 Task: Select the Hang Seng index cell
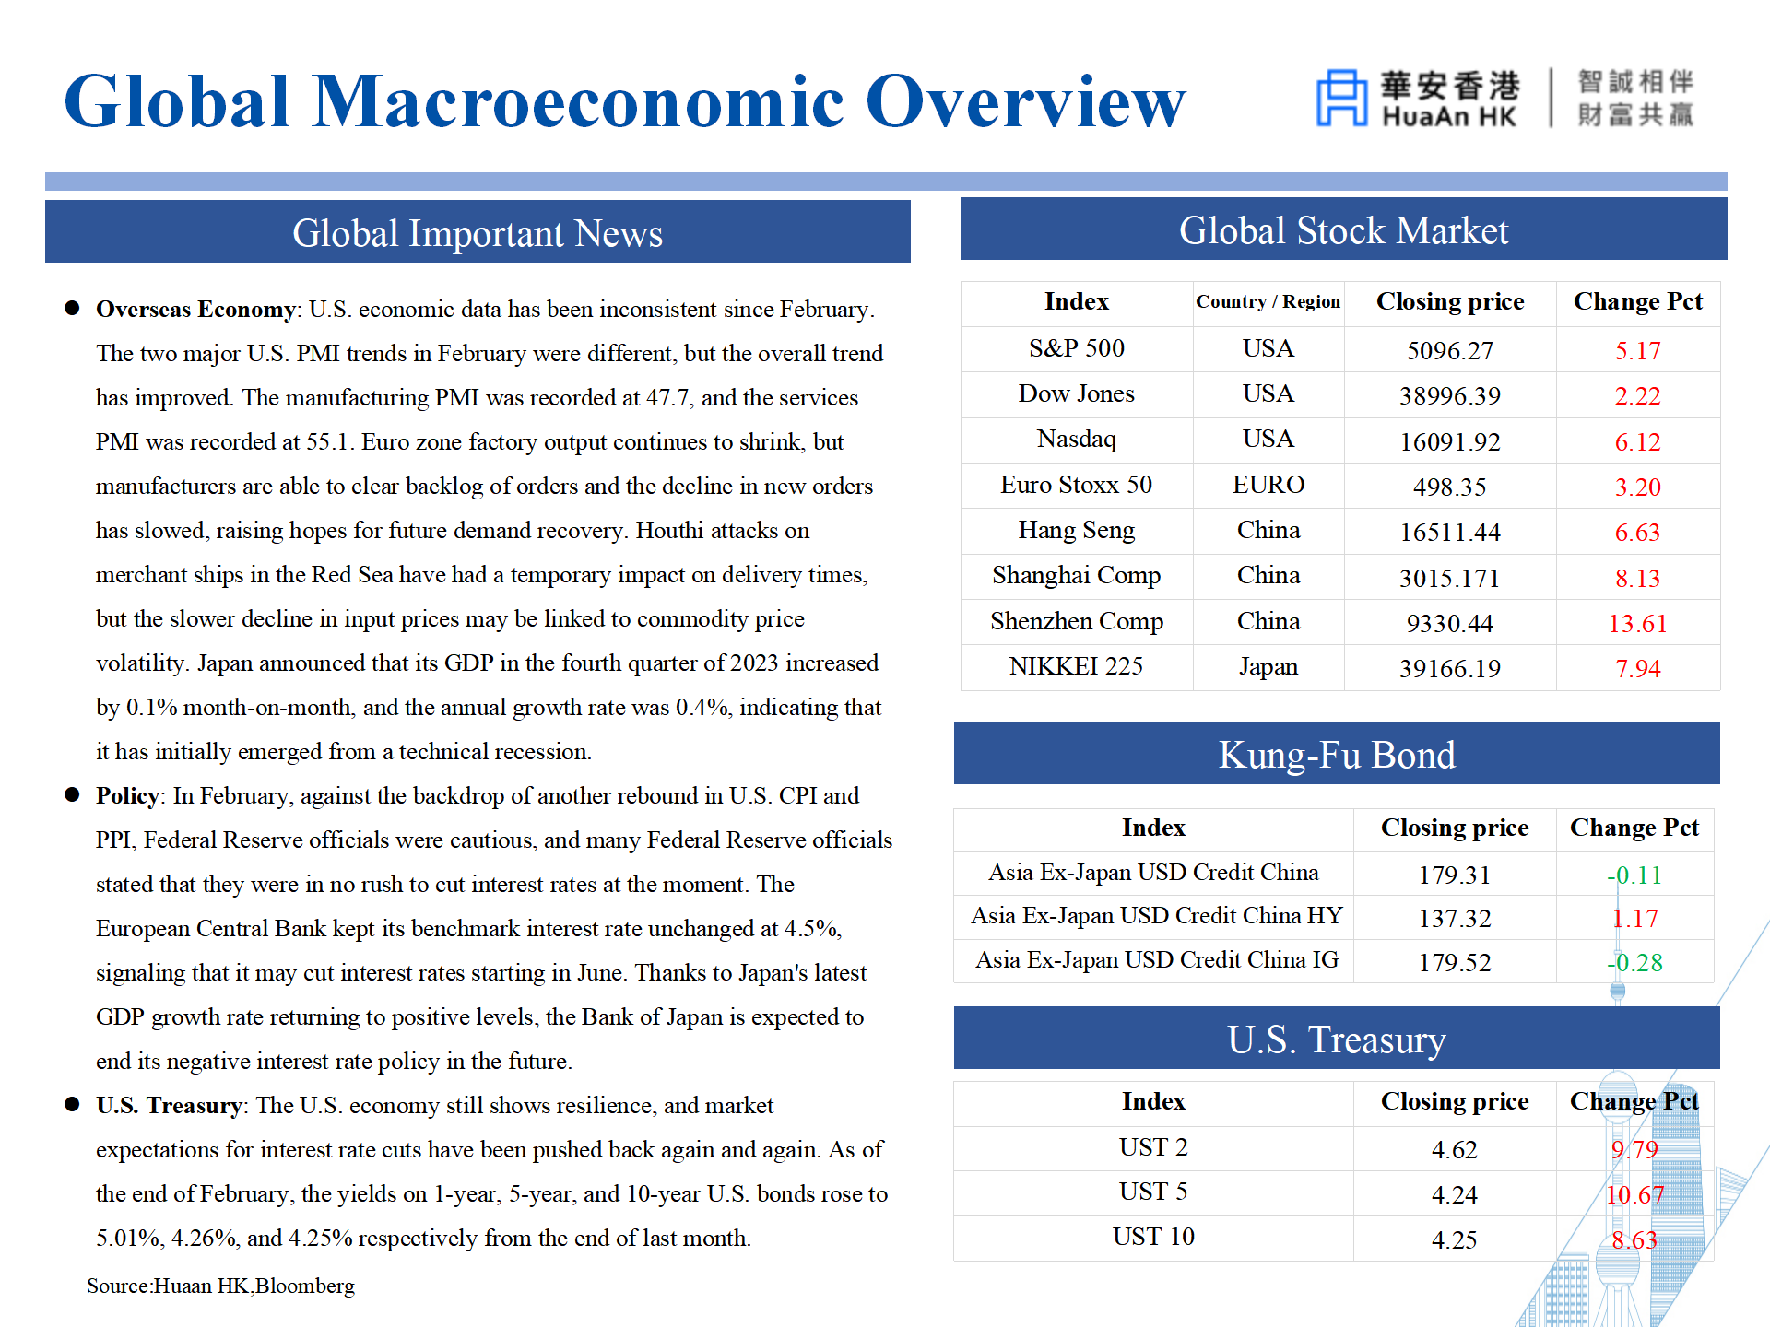pos(1077,530)
